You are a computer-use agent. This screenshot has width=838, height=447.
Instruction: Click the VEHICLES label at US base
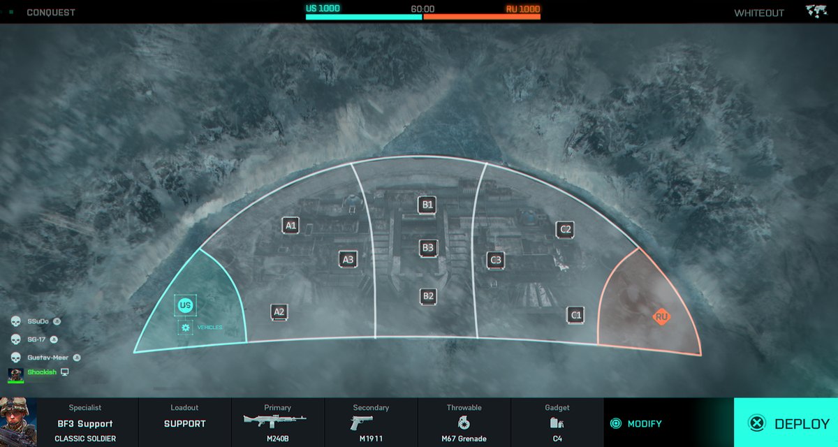[210, 328]
